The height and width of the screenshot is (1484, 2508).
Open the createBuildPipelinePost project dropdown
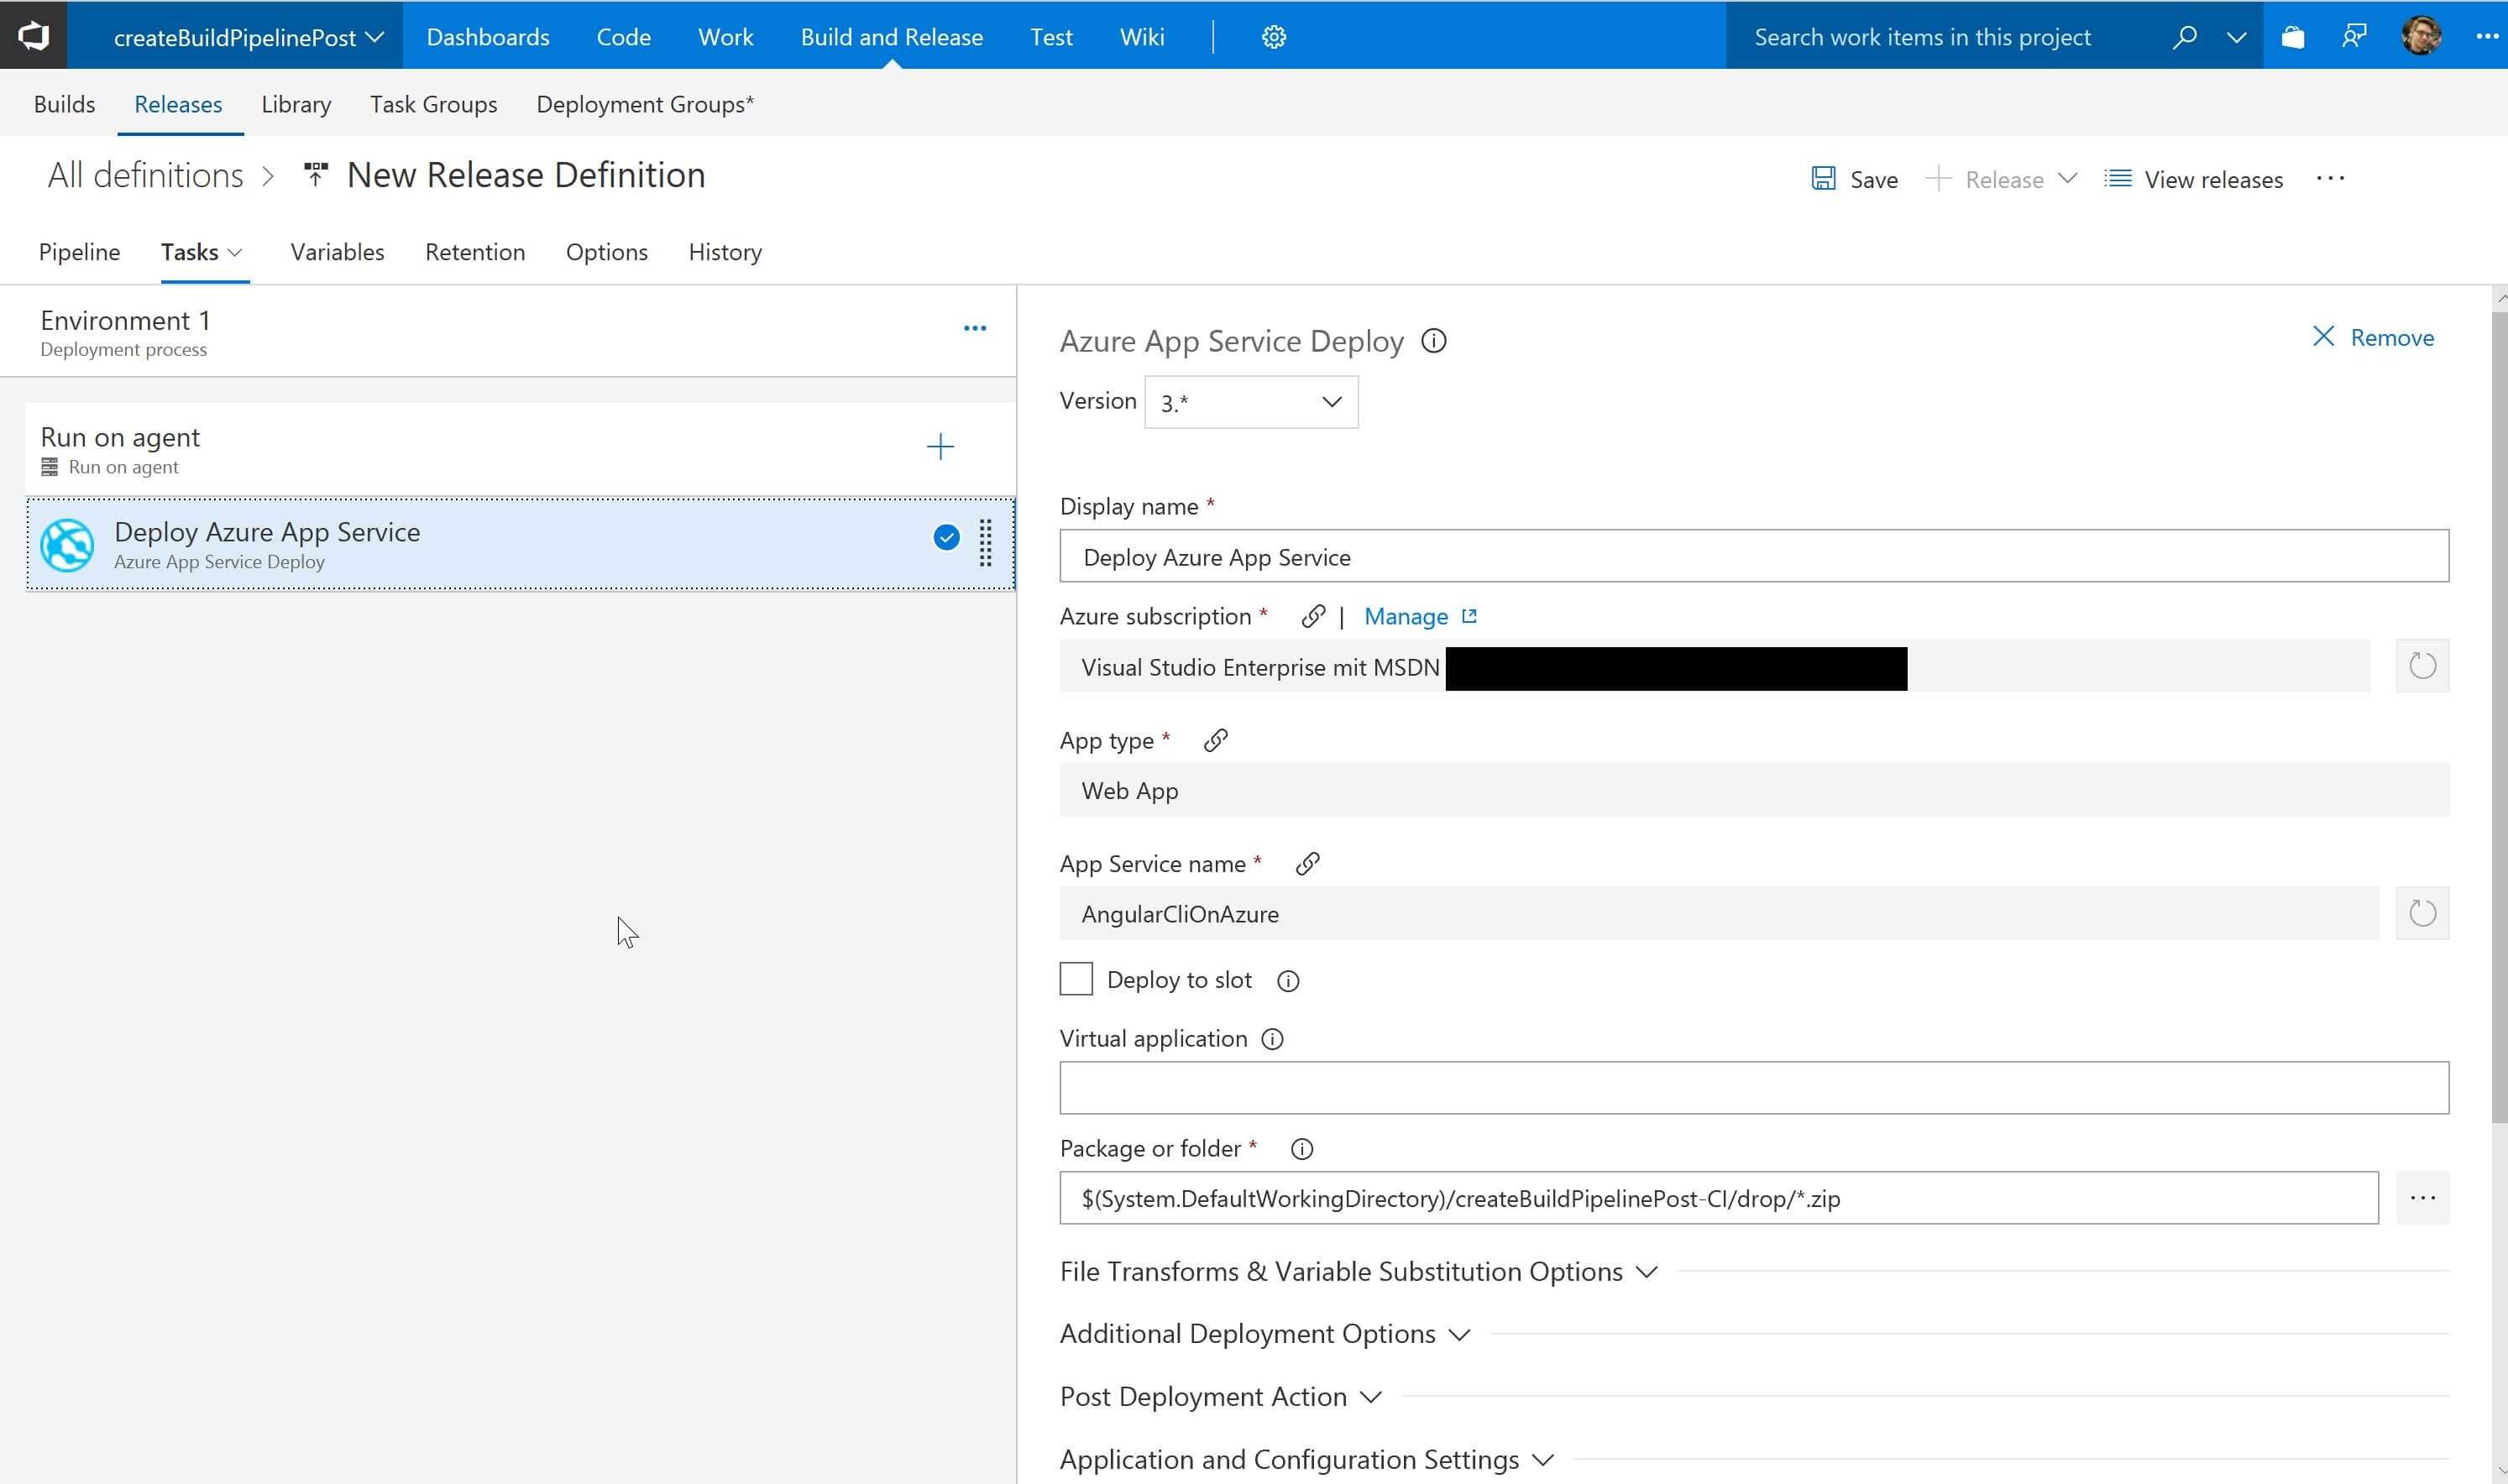tap(248, 37)
